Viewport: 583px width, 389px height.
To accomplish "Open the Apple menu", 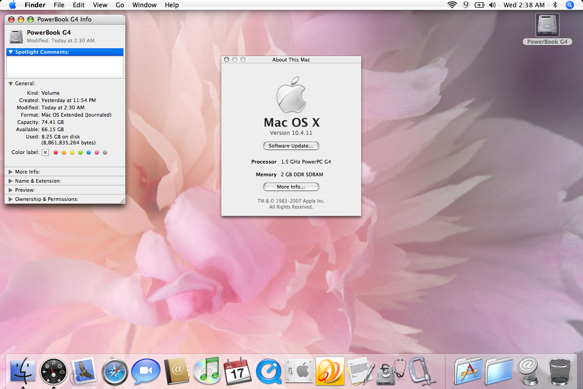I will click(x=12, y=5).
